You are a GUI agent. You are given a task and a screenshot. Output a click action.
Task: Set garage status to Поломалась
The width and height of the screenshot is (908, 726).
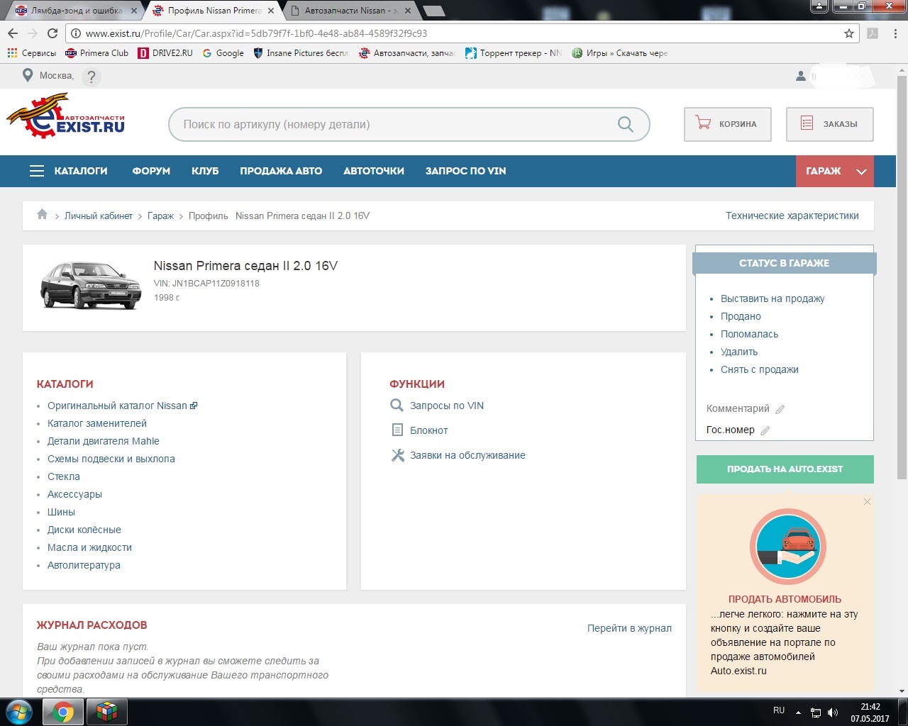(x=749, y=334)
